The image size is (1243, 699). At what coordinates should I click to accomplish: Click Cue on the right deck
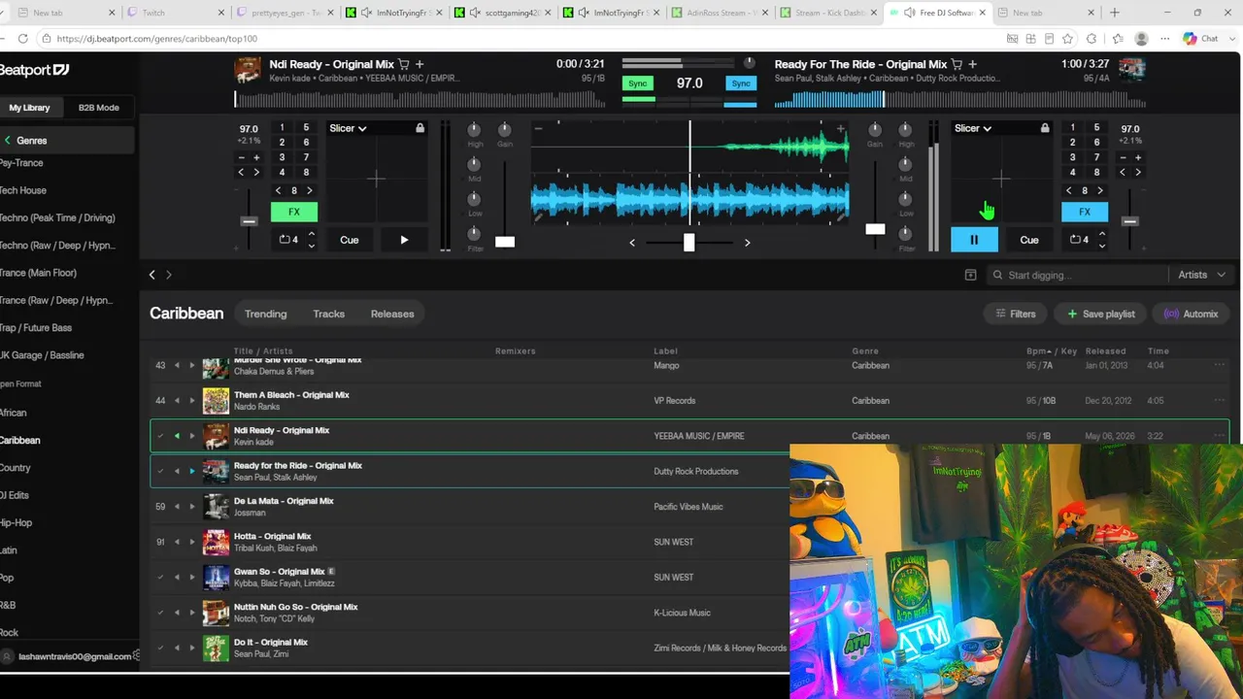click(1029, 240)
